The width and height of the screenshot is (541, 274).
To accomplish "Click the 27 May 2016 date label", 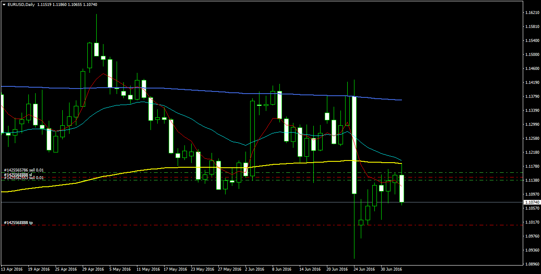I will (x=229, y=269).
